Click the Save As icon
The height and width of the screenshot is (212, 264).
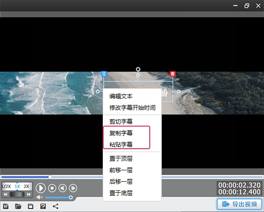[43, 206]
